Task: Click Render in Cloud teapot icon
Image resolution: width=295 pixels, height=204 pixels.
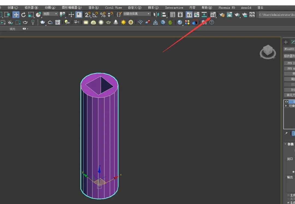Action: [x=244, y=15]
